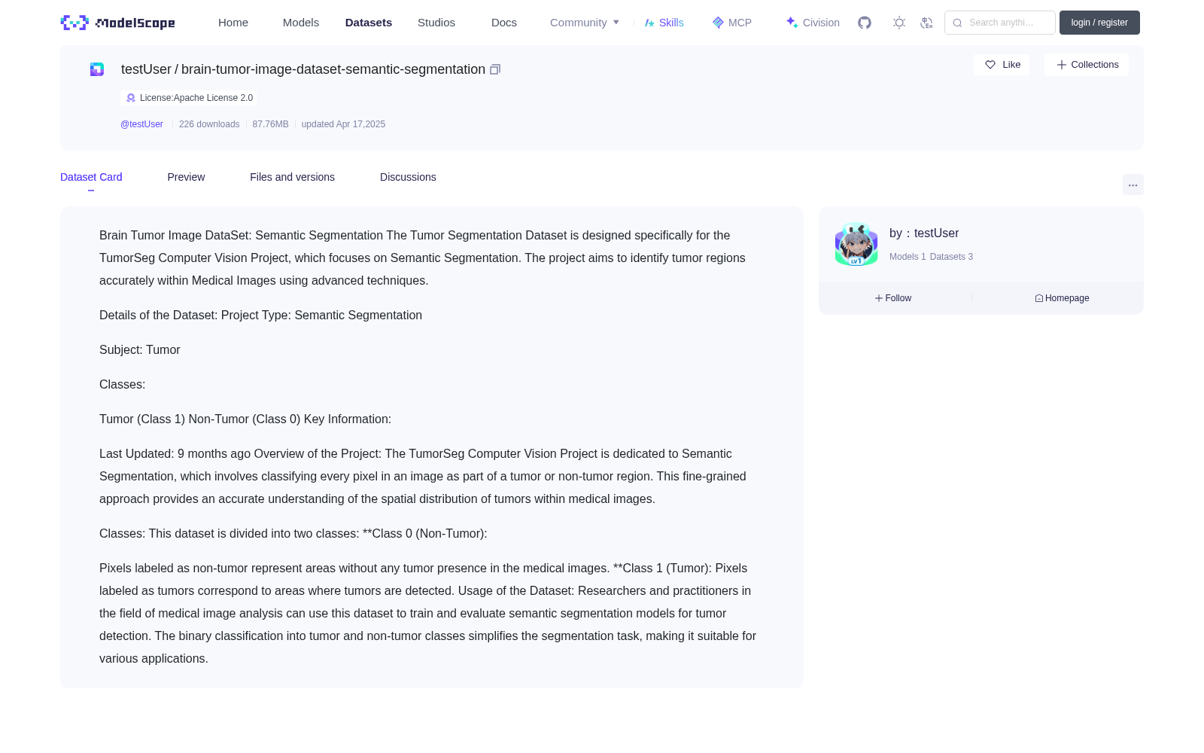Click the MCP diamond icon

[718, 23]
